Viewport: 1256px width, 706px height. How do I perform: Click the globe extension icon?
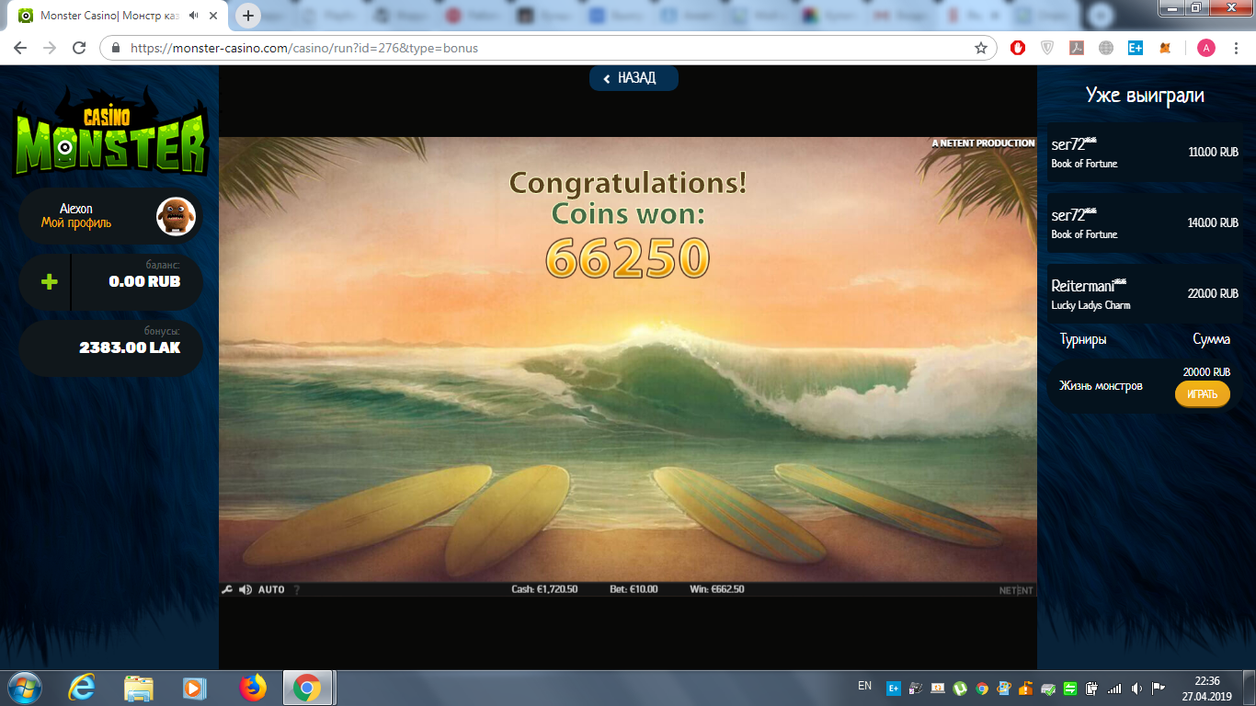(1106, 48)
